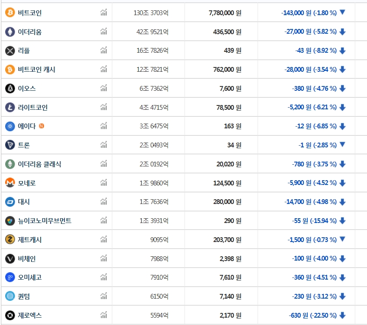The height and width of the screenshot is (325, 367).
Task: Click the Ethereum (이더리움) coin logo
Action: pos(10,32)
